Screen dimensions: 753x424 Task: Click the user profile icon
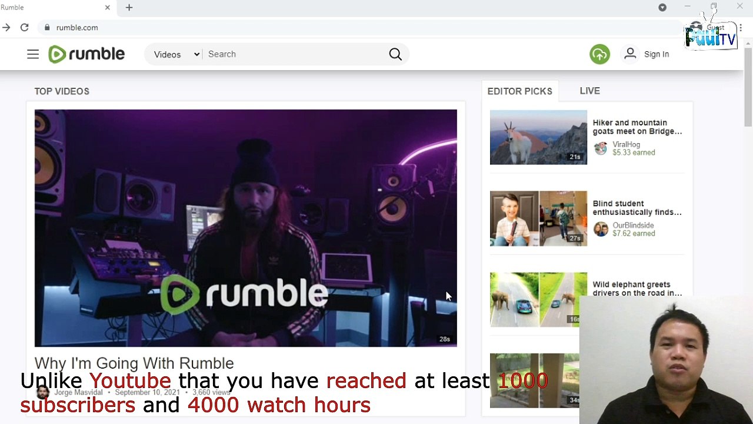(630, 54)
